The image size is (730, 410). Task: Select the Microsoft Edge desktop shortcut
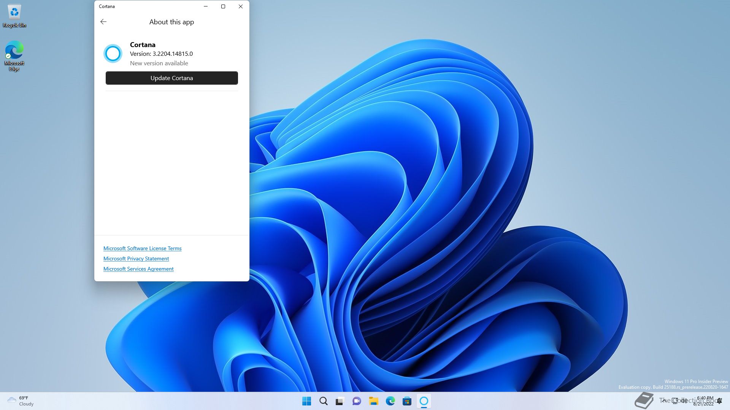pyautogui.click(x=14, y=56)
